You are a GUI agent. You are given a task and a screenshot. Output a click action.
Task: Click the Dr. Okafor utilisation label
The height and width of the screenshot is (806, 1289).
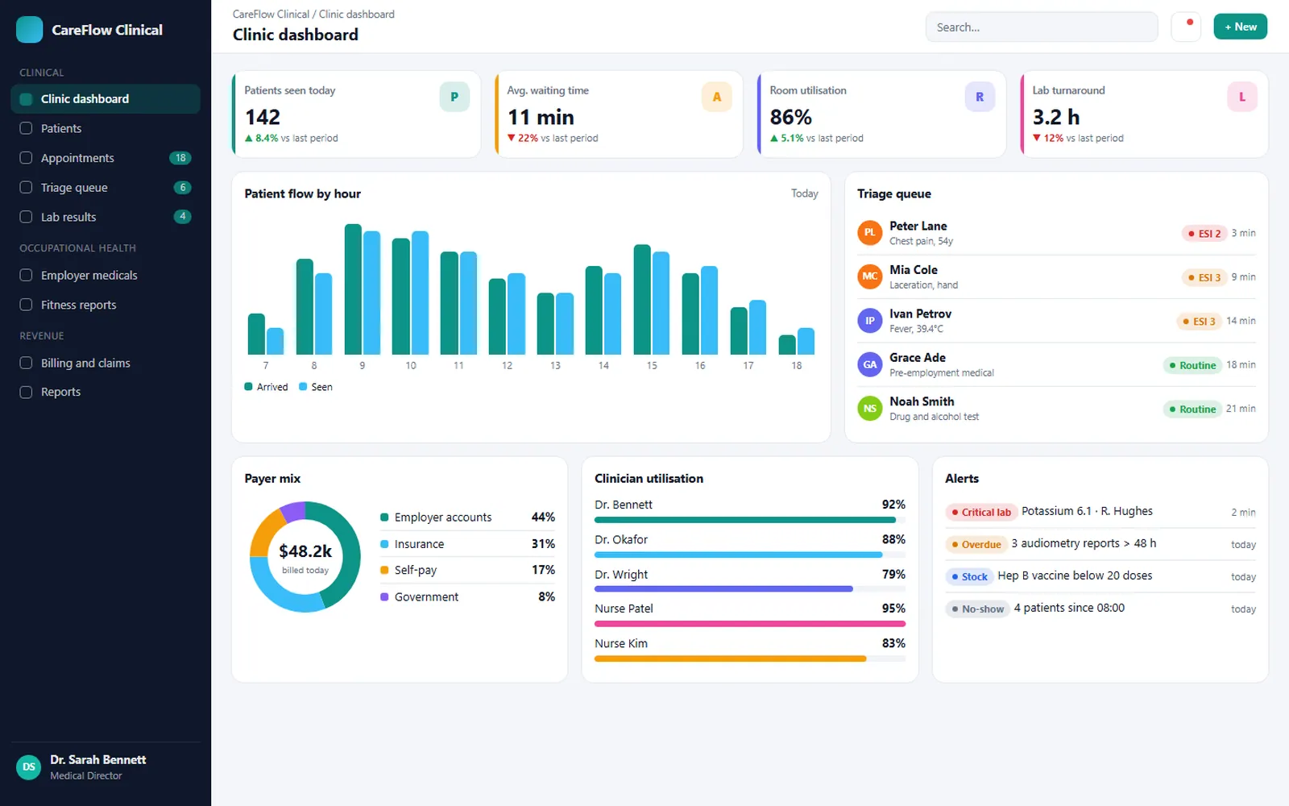pyautogui.click(x=621, y=539)
